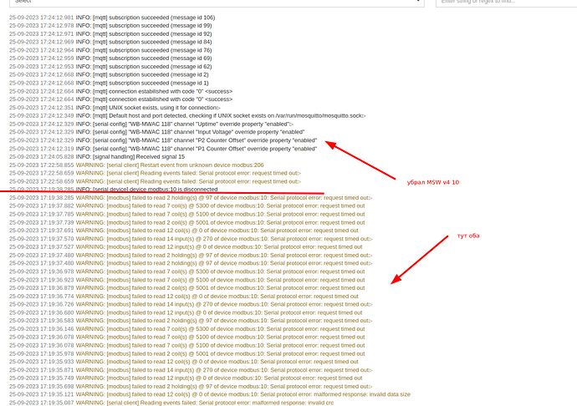Select the 17:19:36.774 read 12 coil(s) warning
The width and height of the screenshot is (577, 406).
coord(184,297)
